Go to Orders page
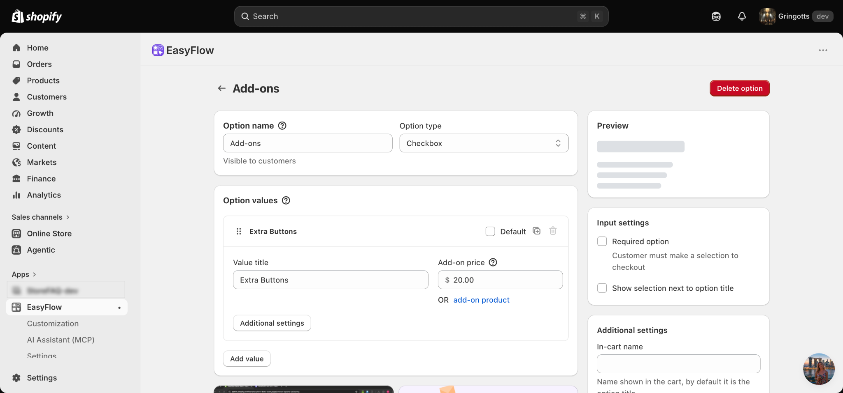 coord(39,64)
